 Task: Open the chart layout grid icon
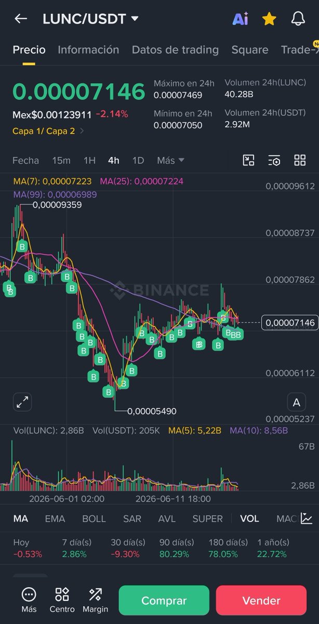pos(300,160)
